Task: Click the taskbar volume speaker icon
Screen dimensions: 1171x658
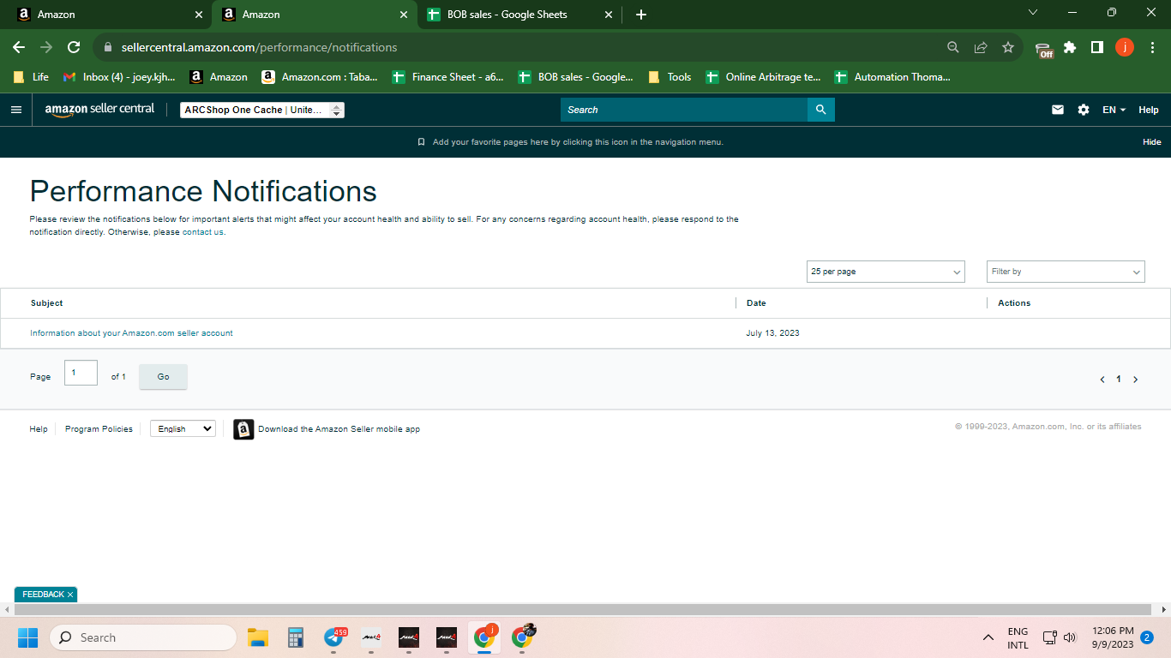Action: (x=1070, y=637)
